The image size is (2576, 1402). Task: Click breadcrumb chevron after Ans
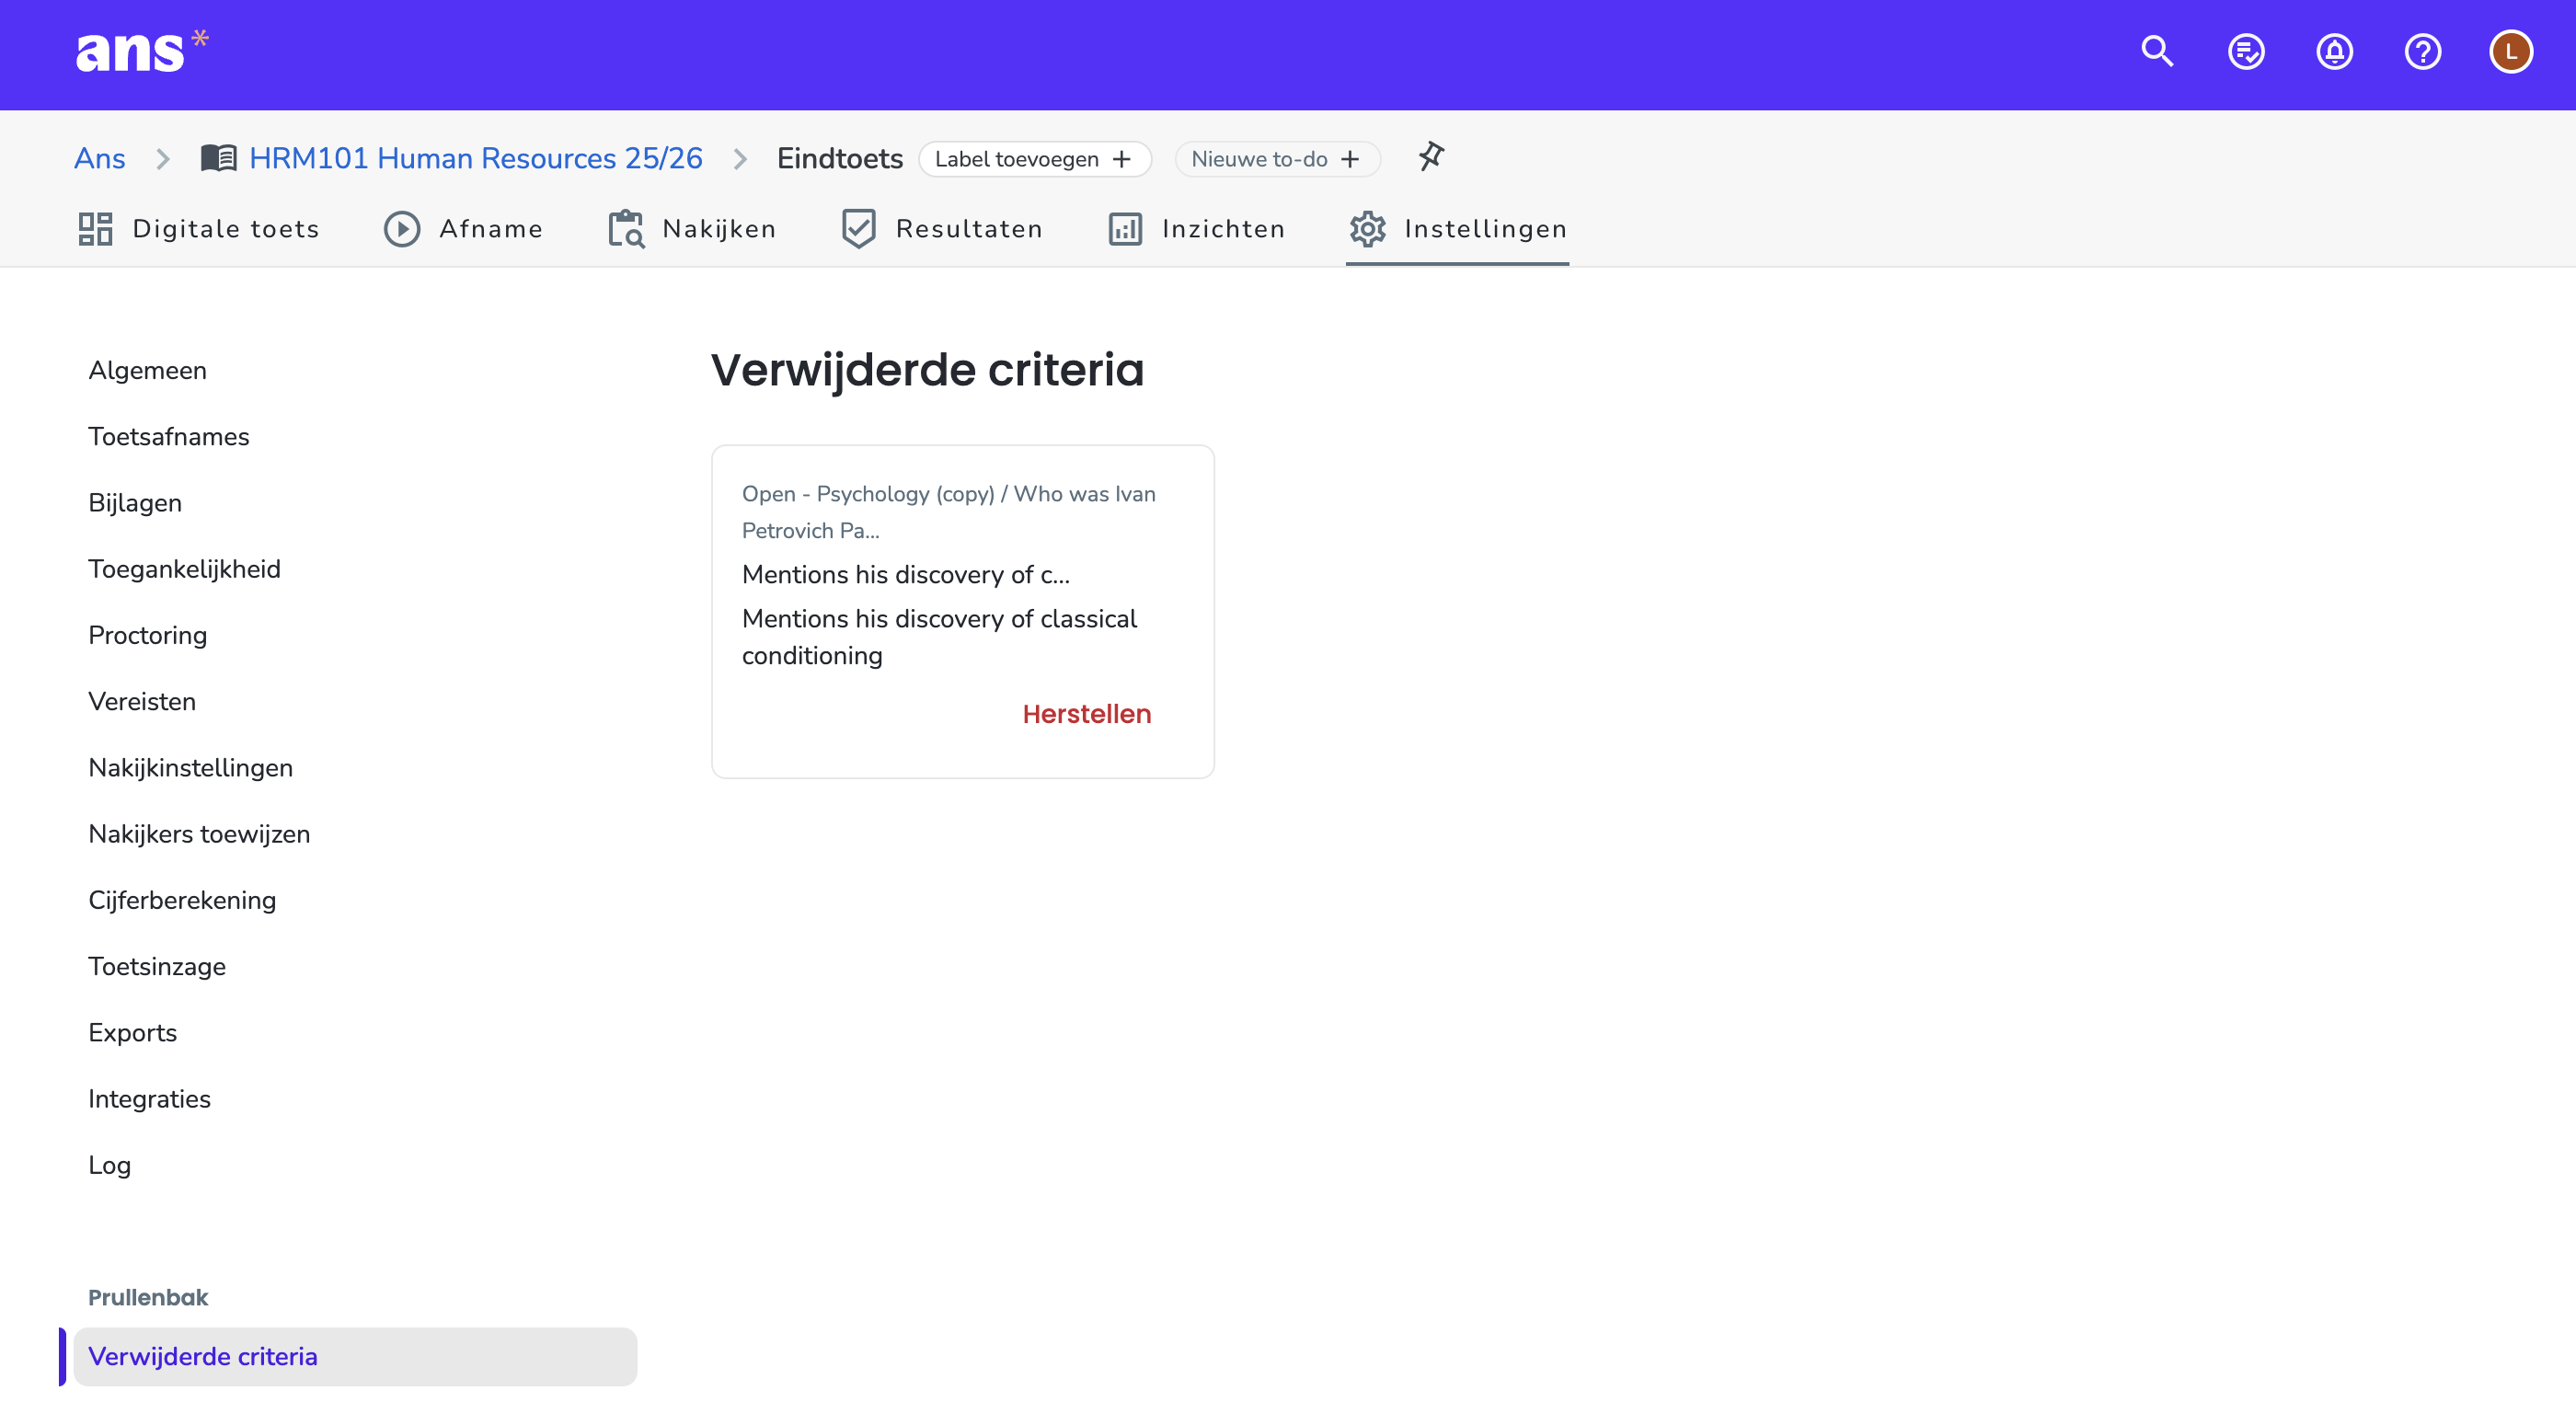point(163,159)
